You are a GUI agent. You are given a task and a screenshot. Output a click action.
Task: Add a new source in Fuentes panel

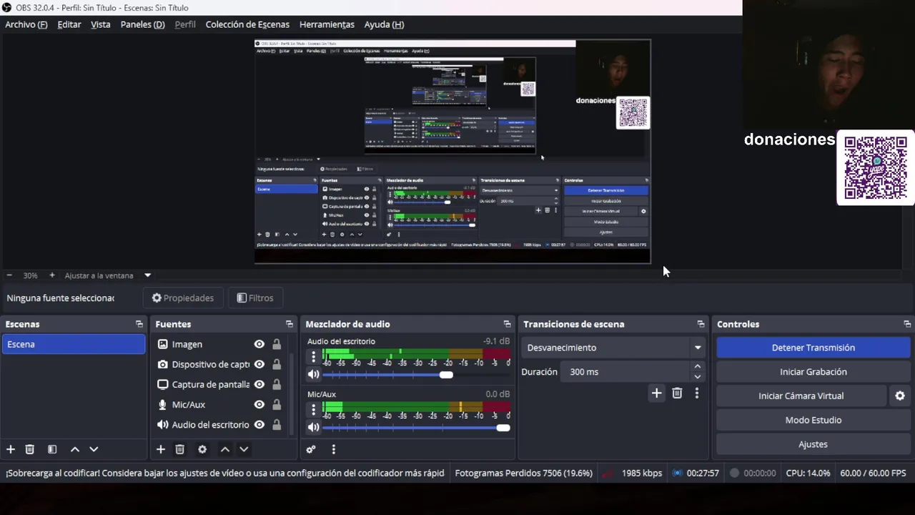point(161,449)
